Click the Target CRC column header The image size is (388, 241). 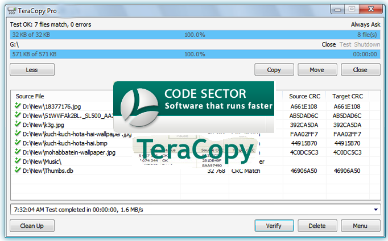(x=348, y=96)
